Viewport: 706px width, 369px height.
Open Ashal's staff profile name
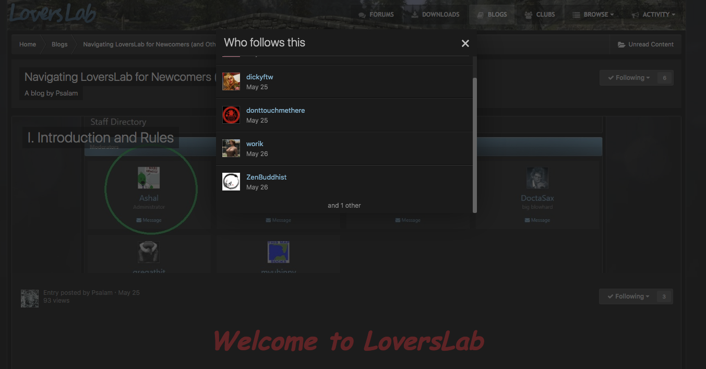coord(149,198)
